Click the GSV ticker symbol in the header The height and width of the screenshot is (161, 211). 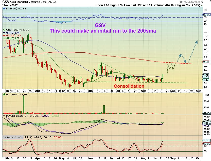point(6,2)
